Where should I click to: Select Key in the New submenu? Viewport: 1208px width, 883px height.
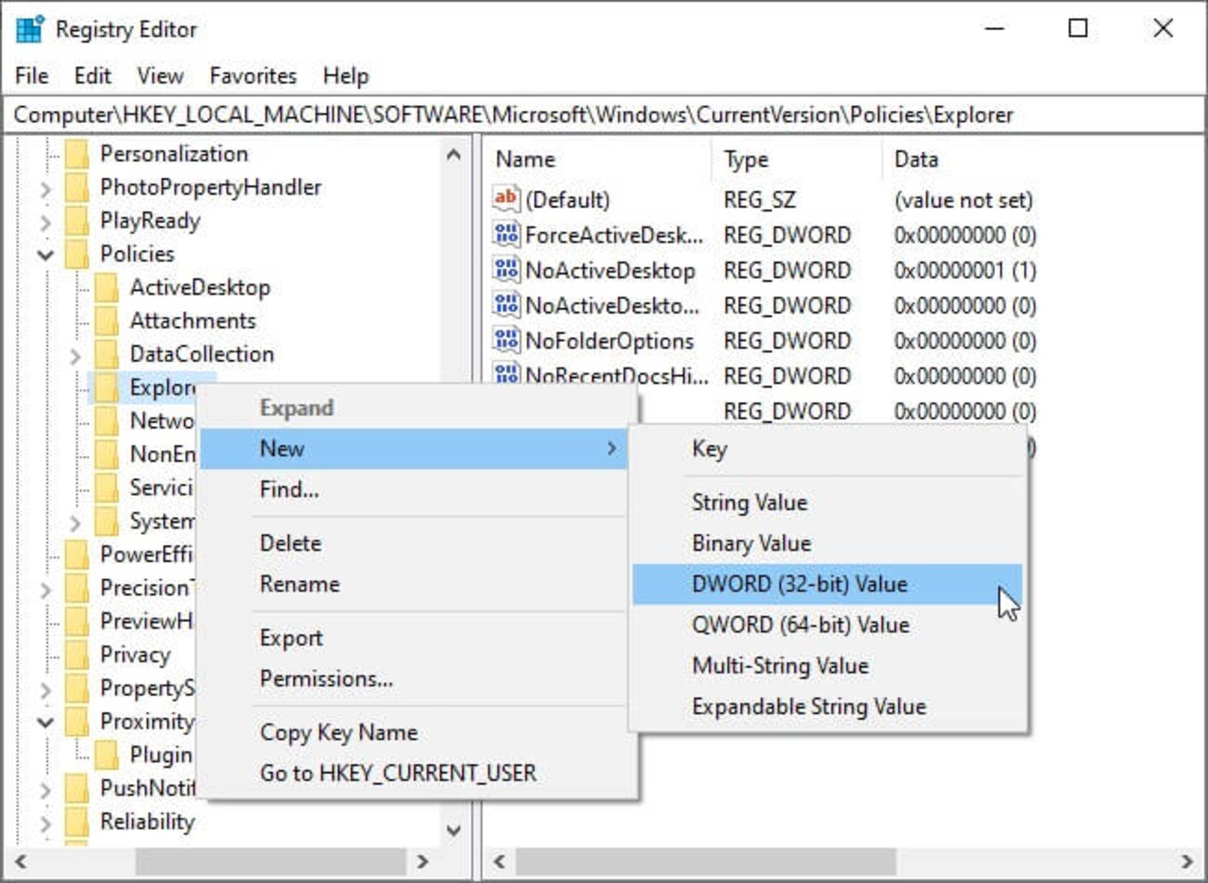[x=827, y=449]
